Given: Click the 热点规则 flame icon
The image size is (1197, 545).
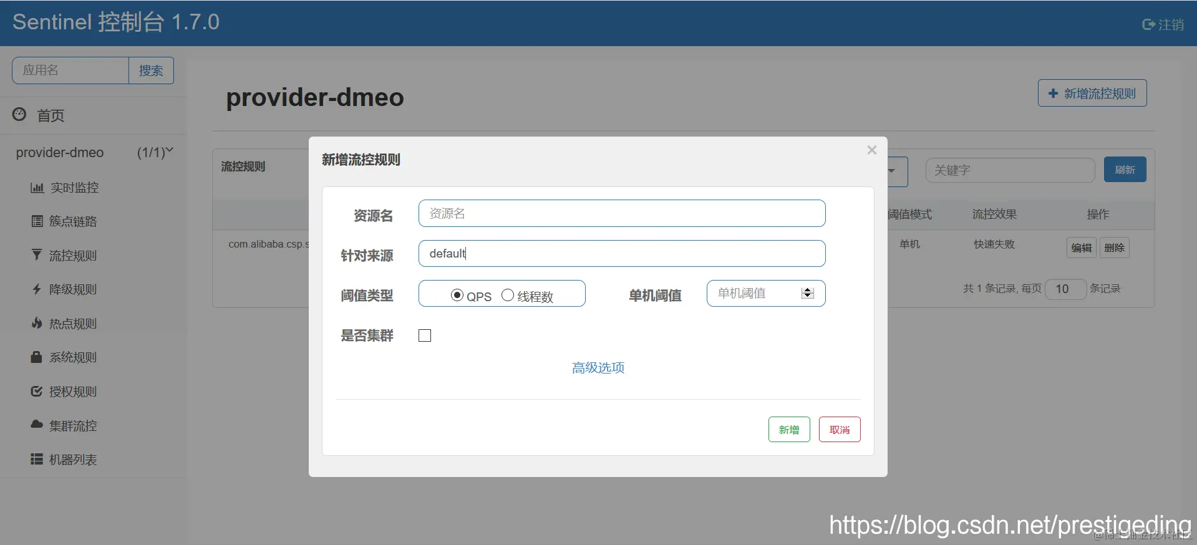Looking at the screenshot, I should [x=37, y=323].
